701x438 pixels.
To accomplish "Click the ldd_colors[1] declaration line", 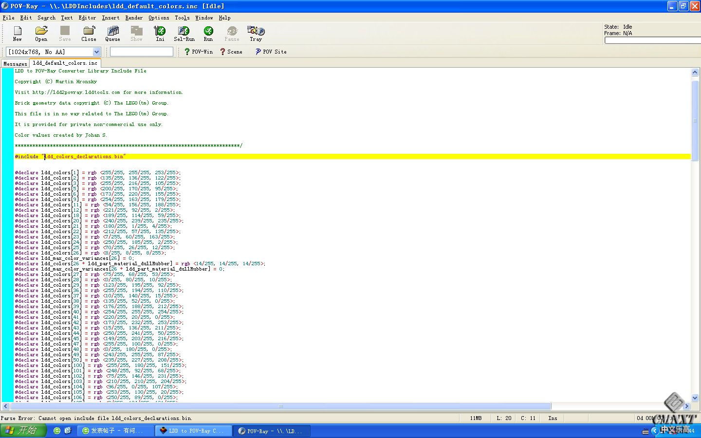I will click(97, 173).
